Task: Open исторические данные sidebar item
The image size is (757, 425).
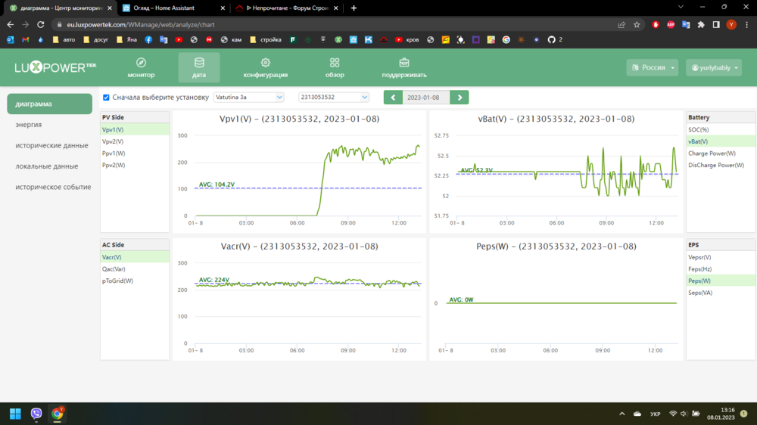Action: pyautogui.click(x=51, y=145)
